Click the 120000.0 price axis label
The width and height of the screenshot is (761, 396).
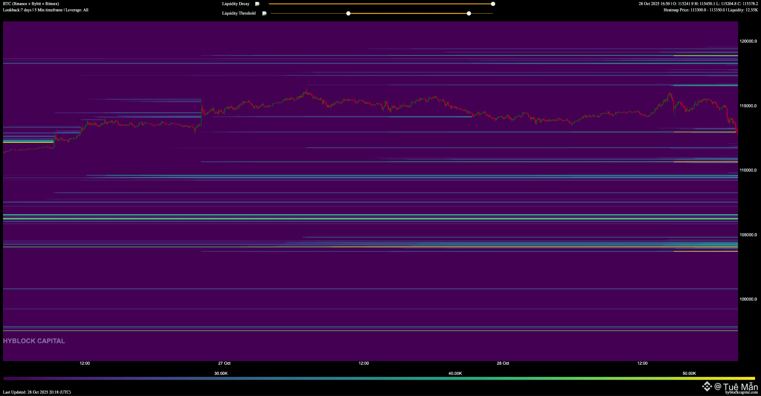click(748, 41)
